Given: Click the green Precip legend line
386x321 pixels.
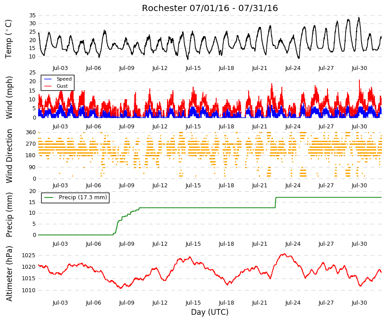Looking at the screenshot, I should [49, 197].
